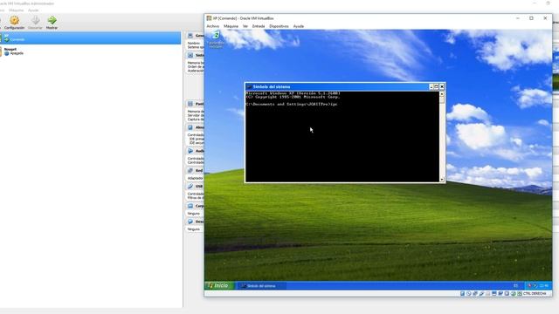Click the mouse integration status bar icon
Screen dimensions: 559x314
coord(513,294)
